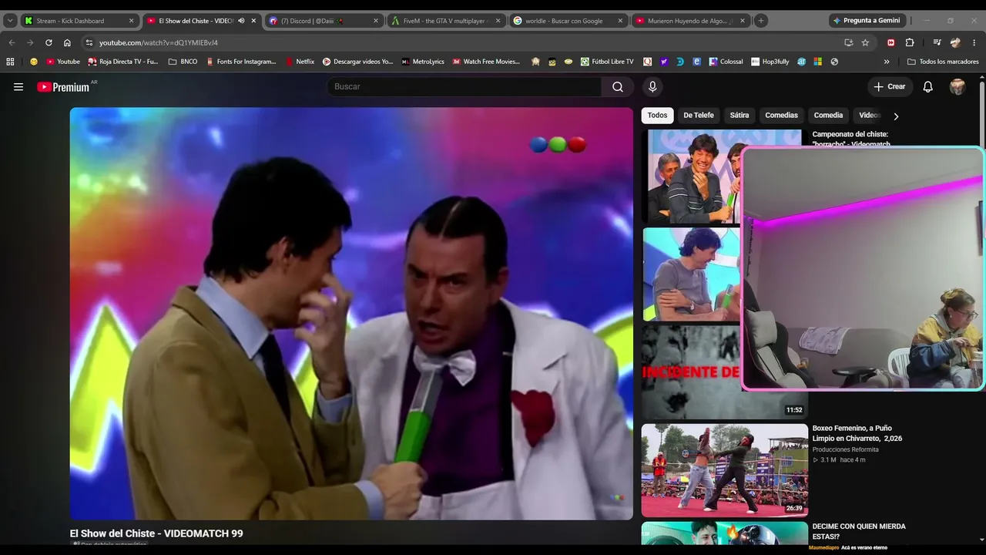The height and width of the screenshot is (555, 986).
Task: Open the apps grid in bookmarks bar
Action: pos(10,62)
